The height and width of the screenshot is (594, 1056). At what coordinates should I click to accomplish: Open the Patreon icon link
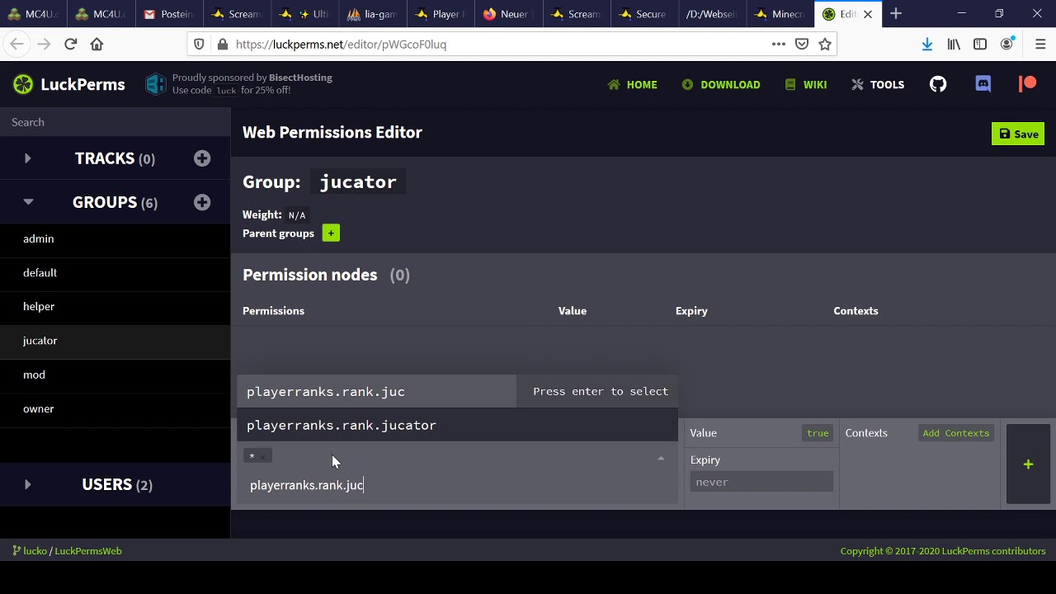click(x=1027, y=84)
